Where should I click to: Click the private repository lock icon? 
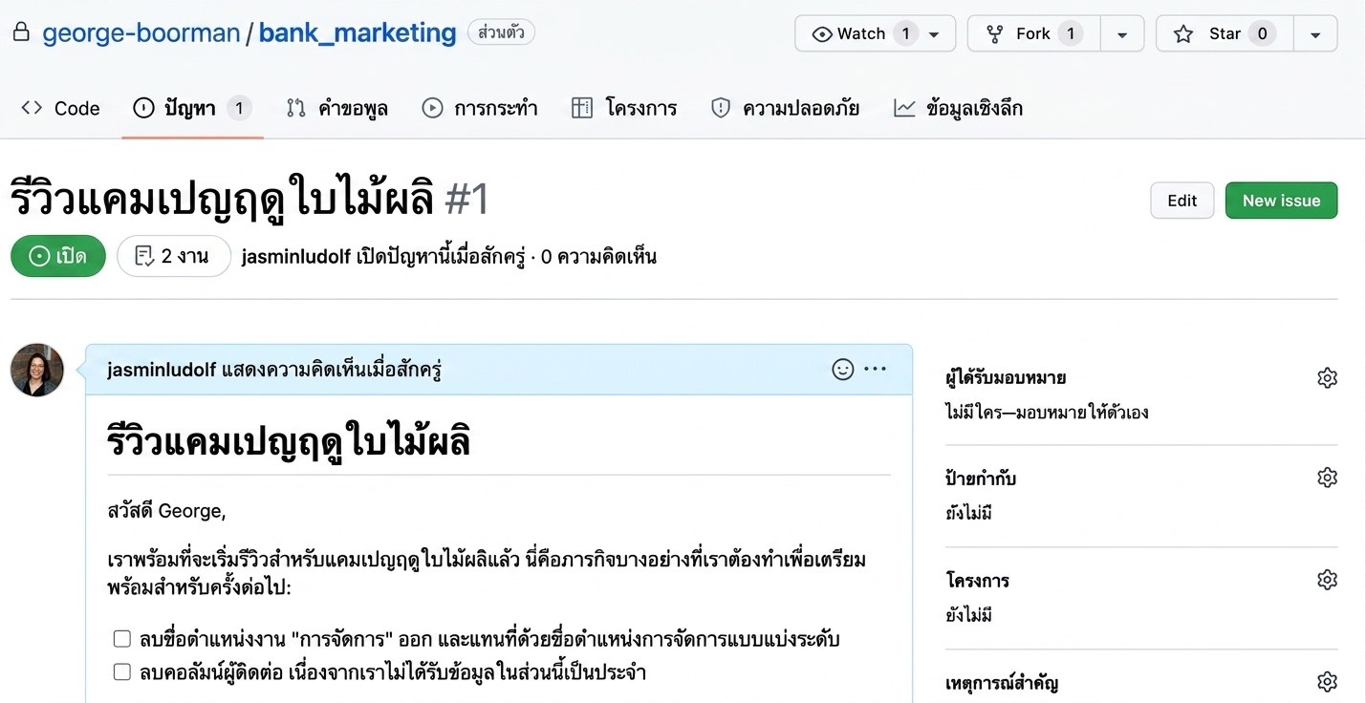coord(21,32)
